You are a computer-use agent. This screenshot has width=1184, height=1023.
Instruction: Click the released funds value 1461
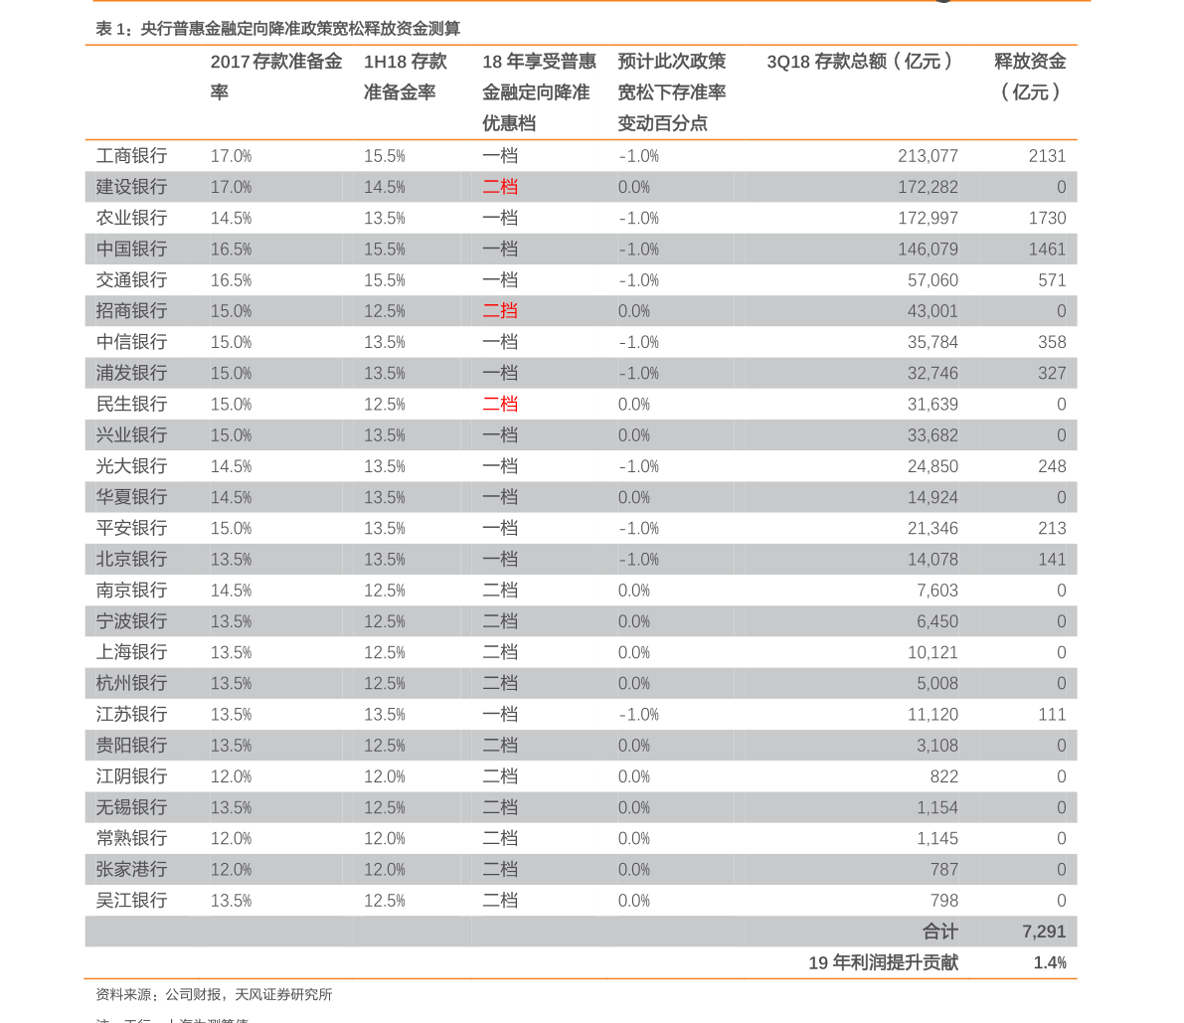(1048, 249)
